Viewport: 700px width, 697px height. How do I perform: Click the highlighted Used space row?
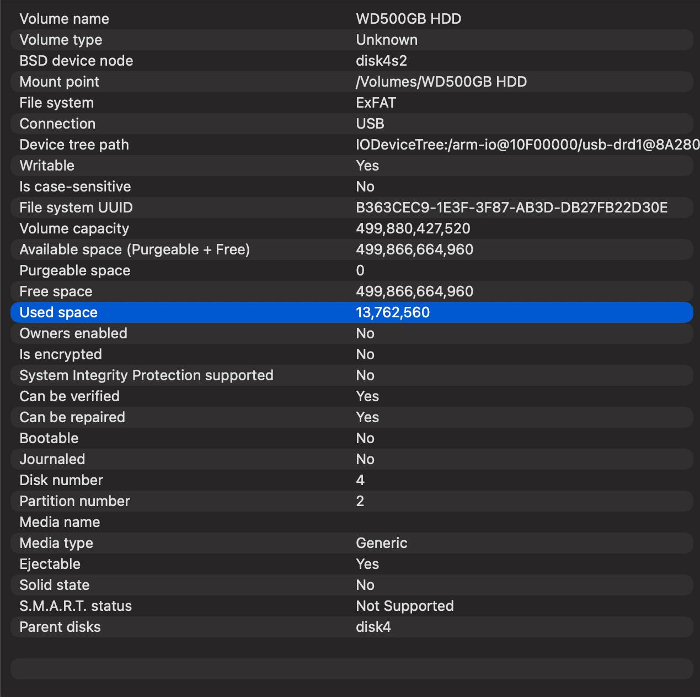(352, 312)
